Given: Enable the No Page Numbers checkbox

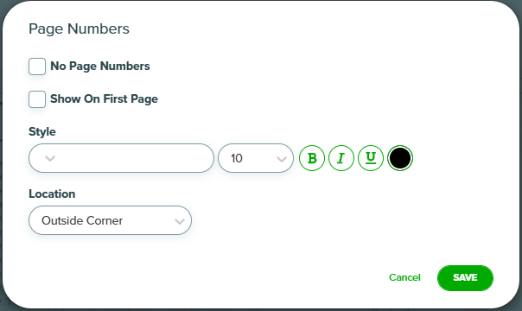Looking at the screenshot, I should coord(37,67).
